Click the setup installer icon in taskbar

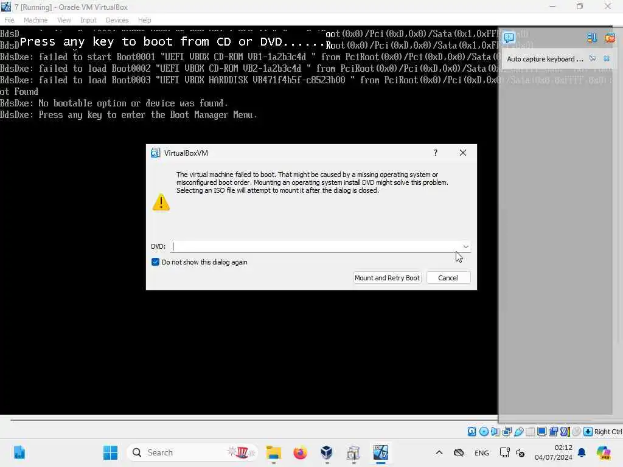pos(353,452)
